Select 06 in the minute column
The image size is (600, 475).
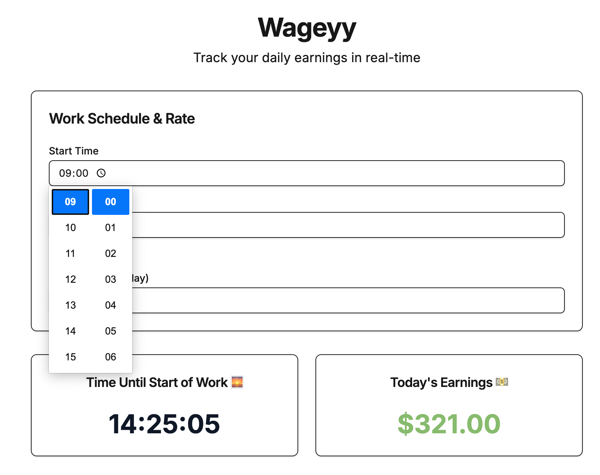[110, 357]
